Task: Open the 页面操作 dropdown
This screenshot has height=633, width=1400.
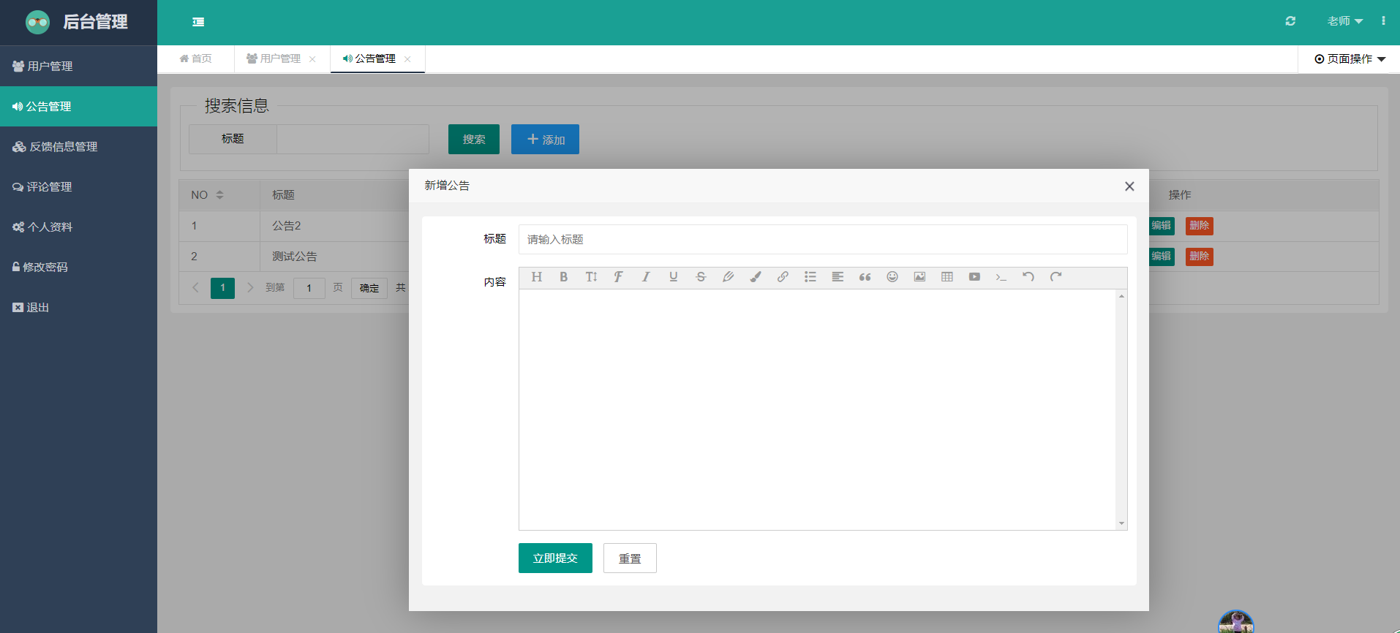Action: [1350, 59]
